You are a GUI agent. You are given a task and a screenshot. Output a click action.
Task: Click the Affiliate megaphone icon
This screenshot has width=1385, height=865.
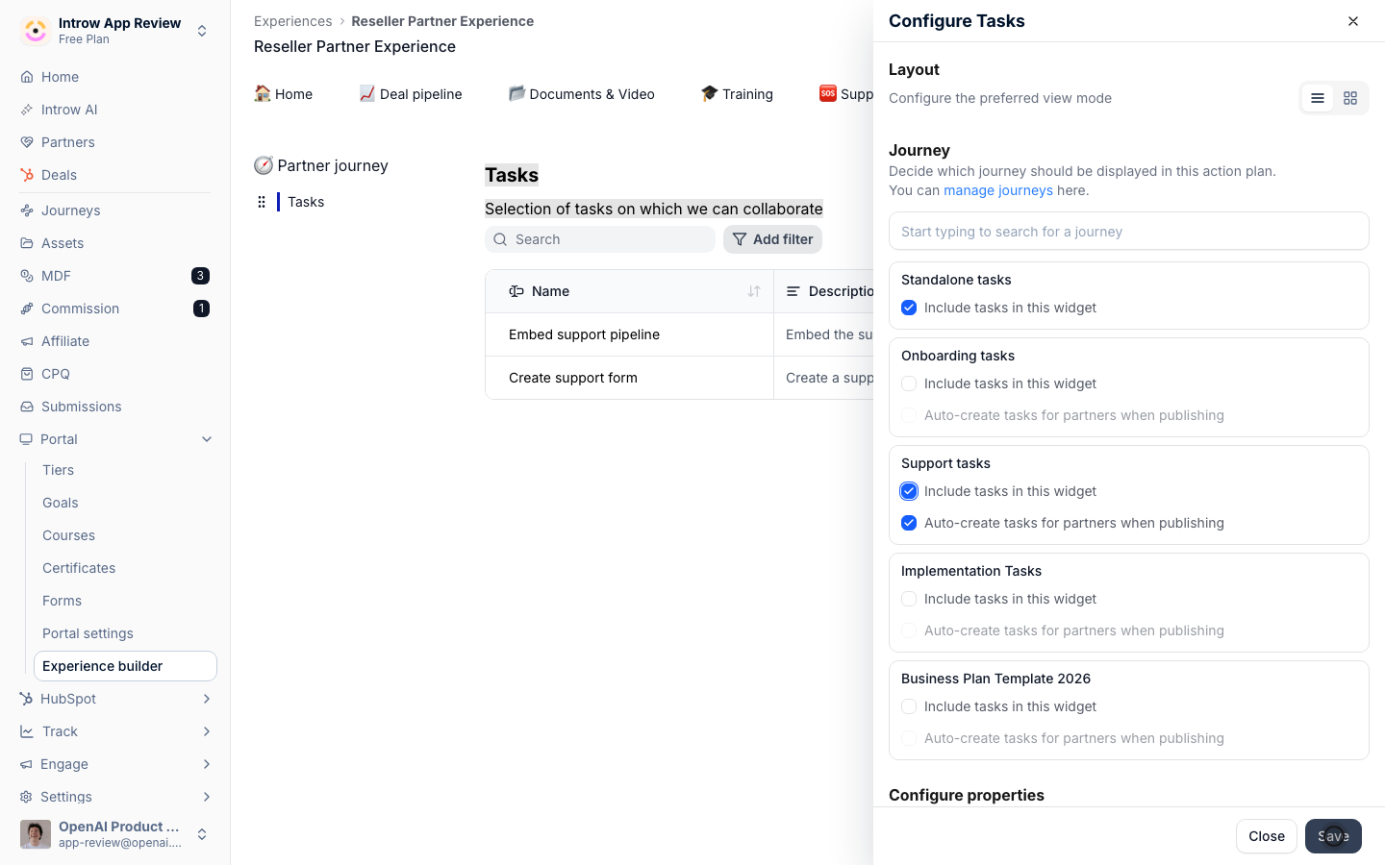tap(27, 341)
